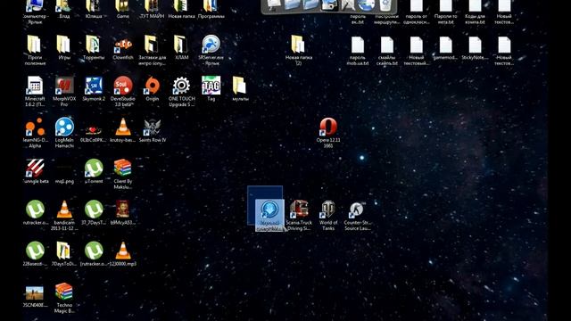Select the ONE TOUCH Upgrade gear icon

click(x=181, y=86)
